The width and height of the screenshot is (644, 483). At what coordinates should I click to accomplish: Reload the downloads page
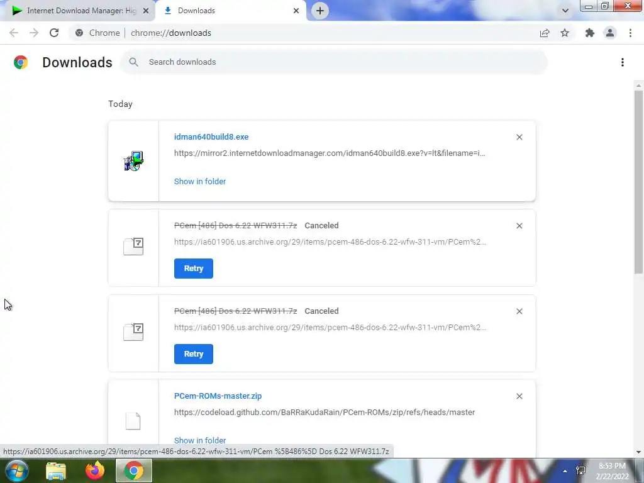[54, 33]
